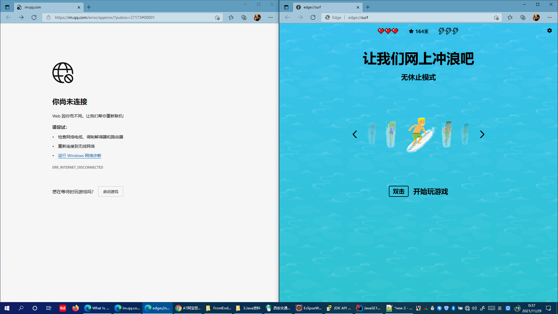
Task: Pick the green-haired surfer character
Action: (x=391, y=134)
